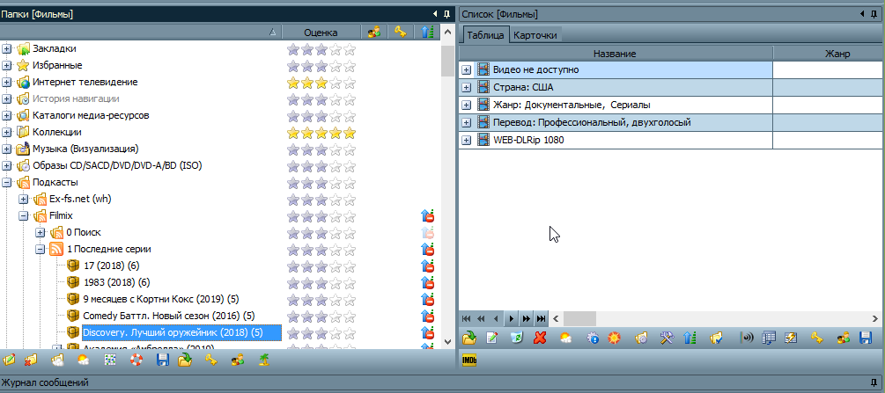Click the blue floppy disk in list toolbar
Viewport: 885px width, 393px height.
(865, 338)
